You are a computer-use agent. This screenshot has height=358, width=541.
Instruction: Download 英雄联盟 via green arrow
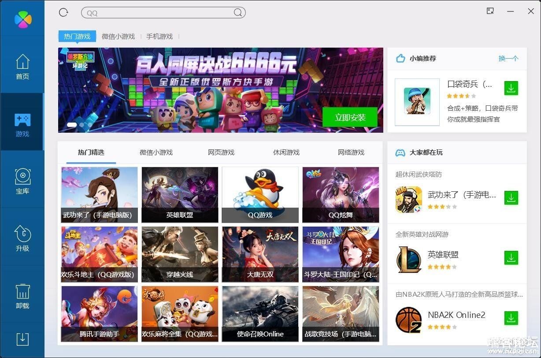tap(511, 258)
